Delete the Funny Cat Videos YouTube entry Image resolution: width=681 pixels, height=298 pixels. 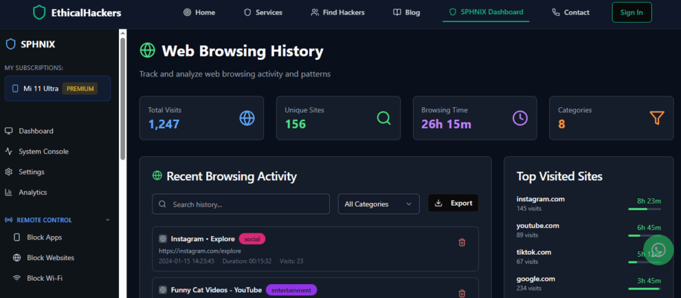pyautogui.click(x=462, y=293)
